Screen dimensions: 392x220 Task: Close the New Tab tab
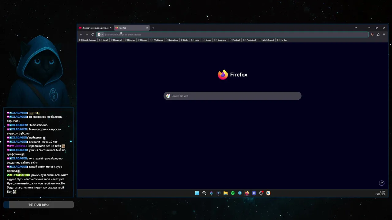point(147,28)
